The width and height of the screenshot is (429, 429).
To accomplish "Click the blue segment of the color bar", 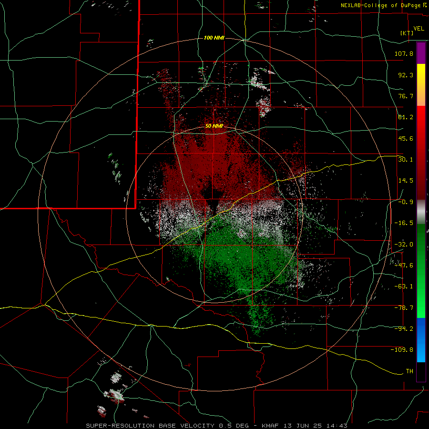I will (x=421, y=340).
